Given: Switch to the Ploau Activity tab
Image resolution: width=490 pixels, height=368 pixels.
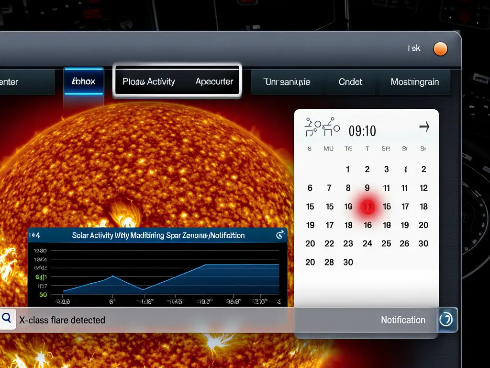Looking at the screenshot, I should pos(149,81).
